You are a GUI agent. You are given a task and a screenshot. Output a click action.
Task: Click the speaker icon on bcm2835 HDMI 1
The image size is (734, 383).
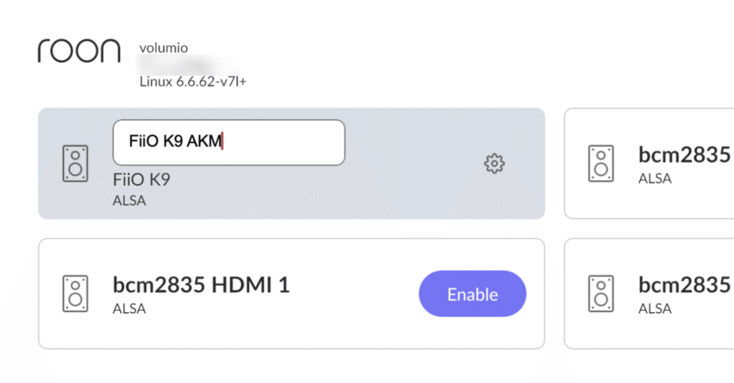[75, 294]
